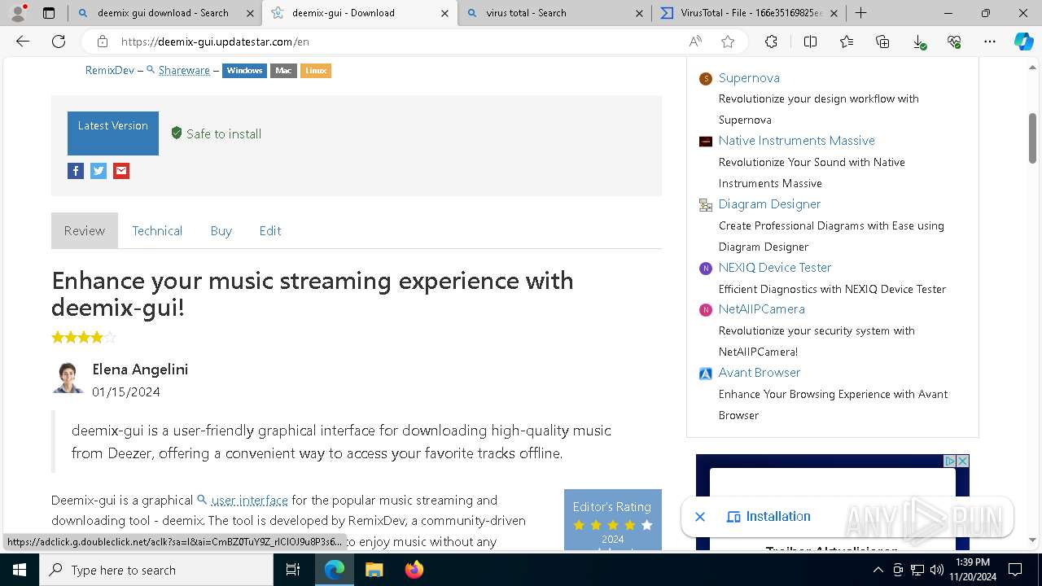Open Shareware link
The height and width of the screenshot is (586, 1042).
click(x=184, y=71)
